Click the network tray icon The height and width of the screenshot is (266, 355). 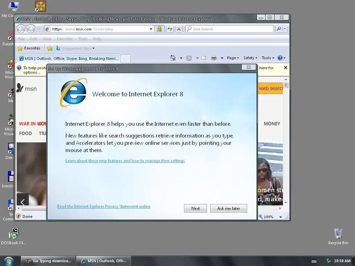click(x=328, y=261)
